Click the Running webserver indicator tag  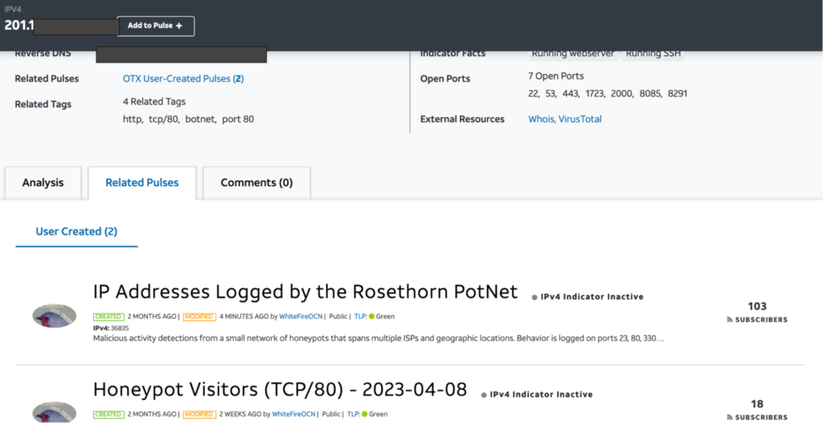pos(574,54)
